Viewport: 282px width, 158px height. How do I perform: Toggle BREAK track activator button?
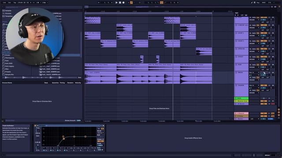(x=263, y=72)
